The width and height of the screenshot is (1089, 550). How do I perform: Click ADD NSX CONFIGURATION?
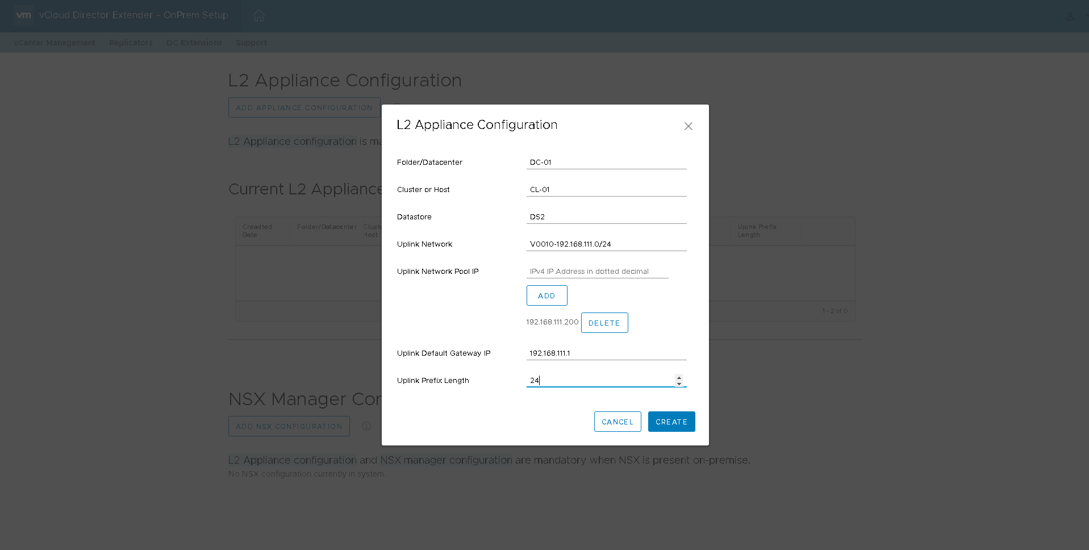[x=289, y=426]
